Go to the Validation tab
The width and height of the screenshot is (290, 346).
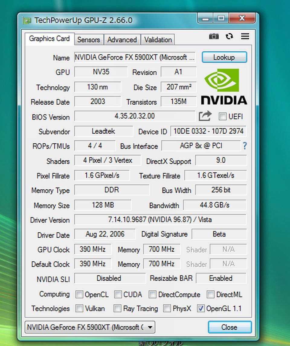[158, 40]
